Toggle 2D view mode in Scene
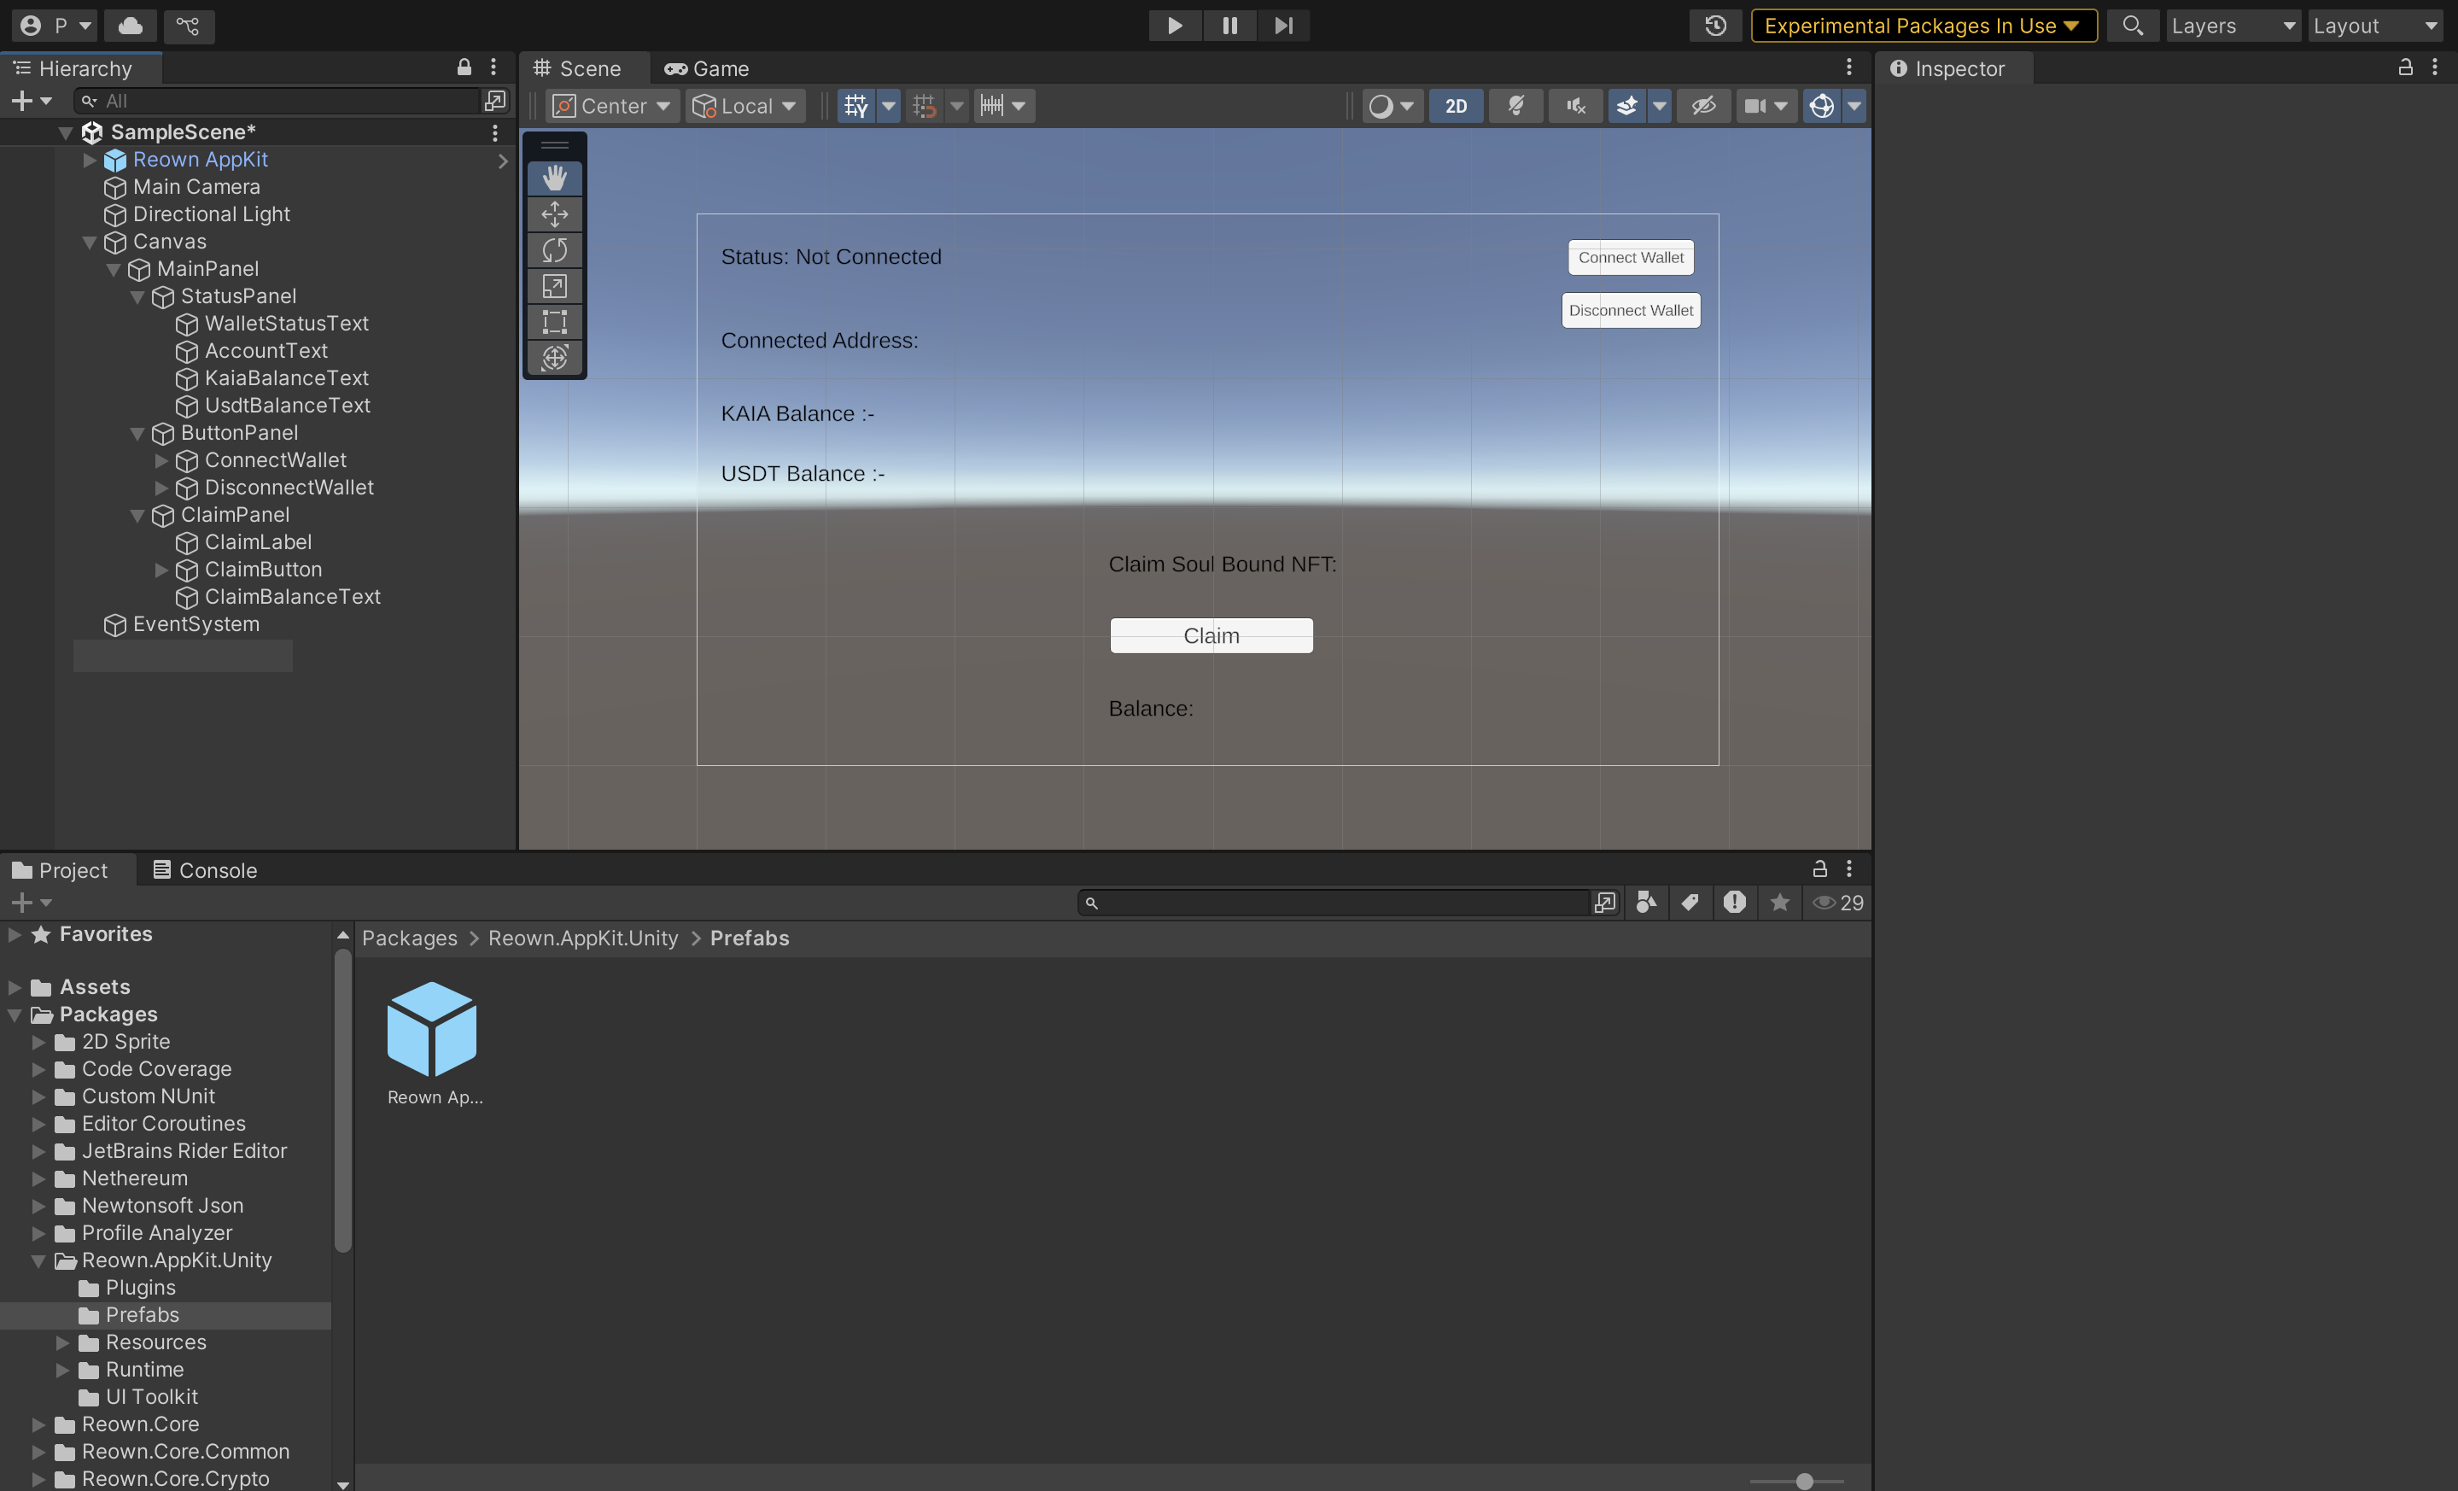2458x1491 pixels. tap(1456, 106)
